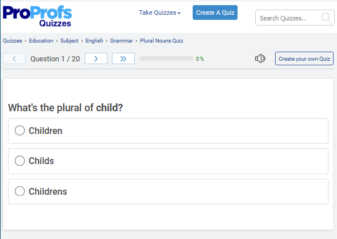Open the English breadcrumb link

pos(94,40)
